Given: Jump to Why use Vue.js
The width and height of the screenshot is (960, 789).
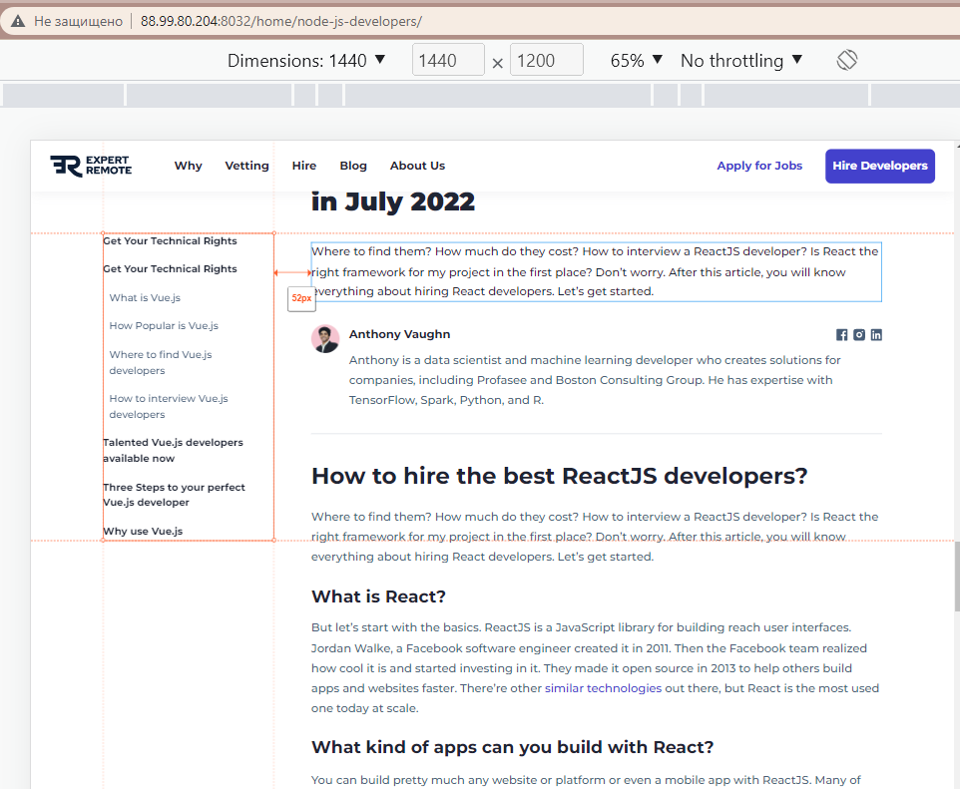Looking at the screenshot, I should [143, 531].
